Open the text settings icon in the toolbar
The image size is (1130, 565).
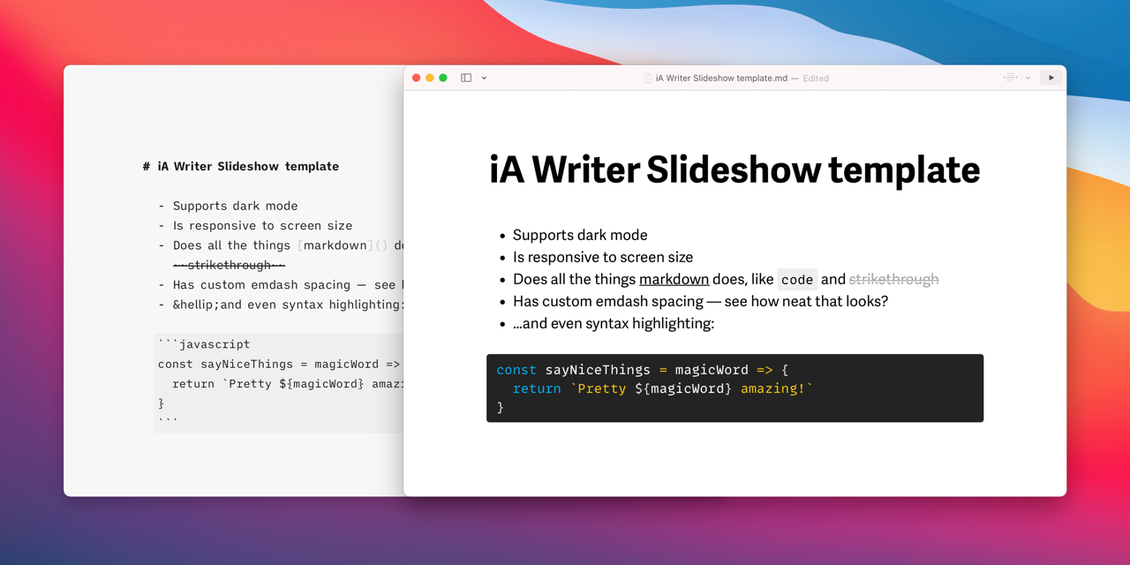pyautogui.click(x=1010, y=78)
